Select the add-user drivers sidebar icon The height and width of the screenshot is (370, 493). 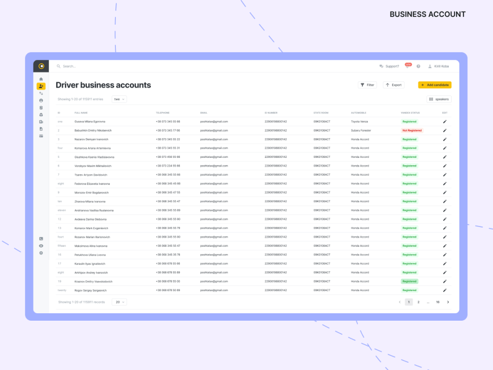(x=41, y=86)
